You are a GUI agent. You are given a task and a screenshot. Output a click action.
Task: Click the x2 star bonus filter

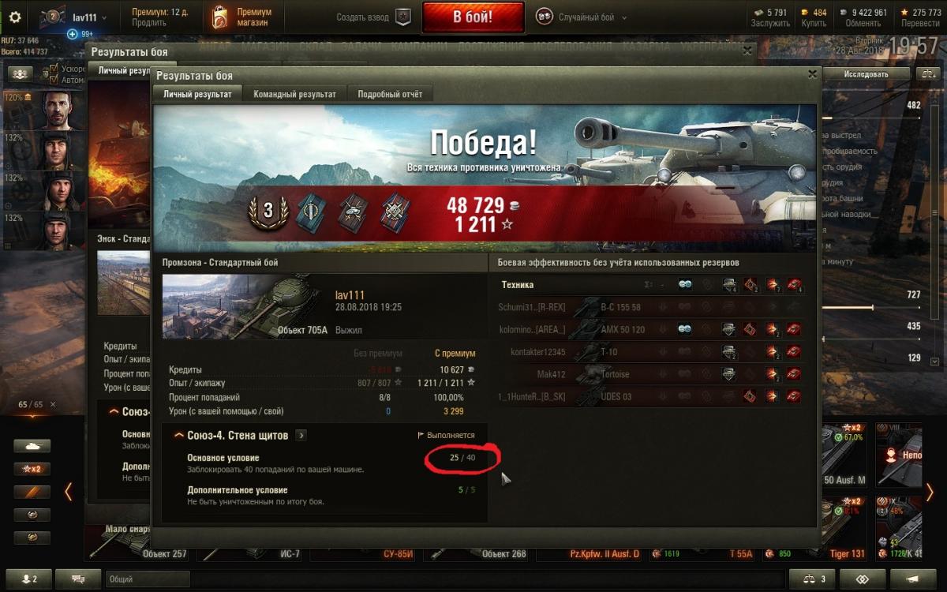tap(32, 469)
